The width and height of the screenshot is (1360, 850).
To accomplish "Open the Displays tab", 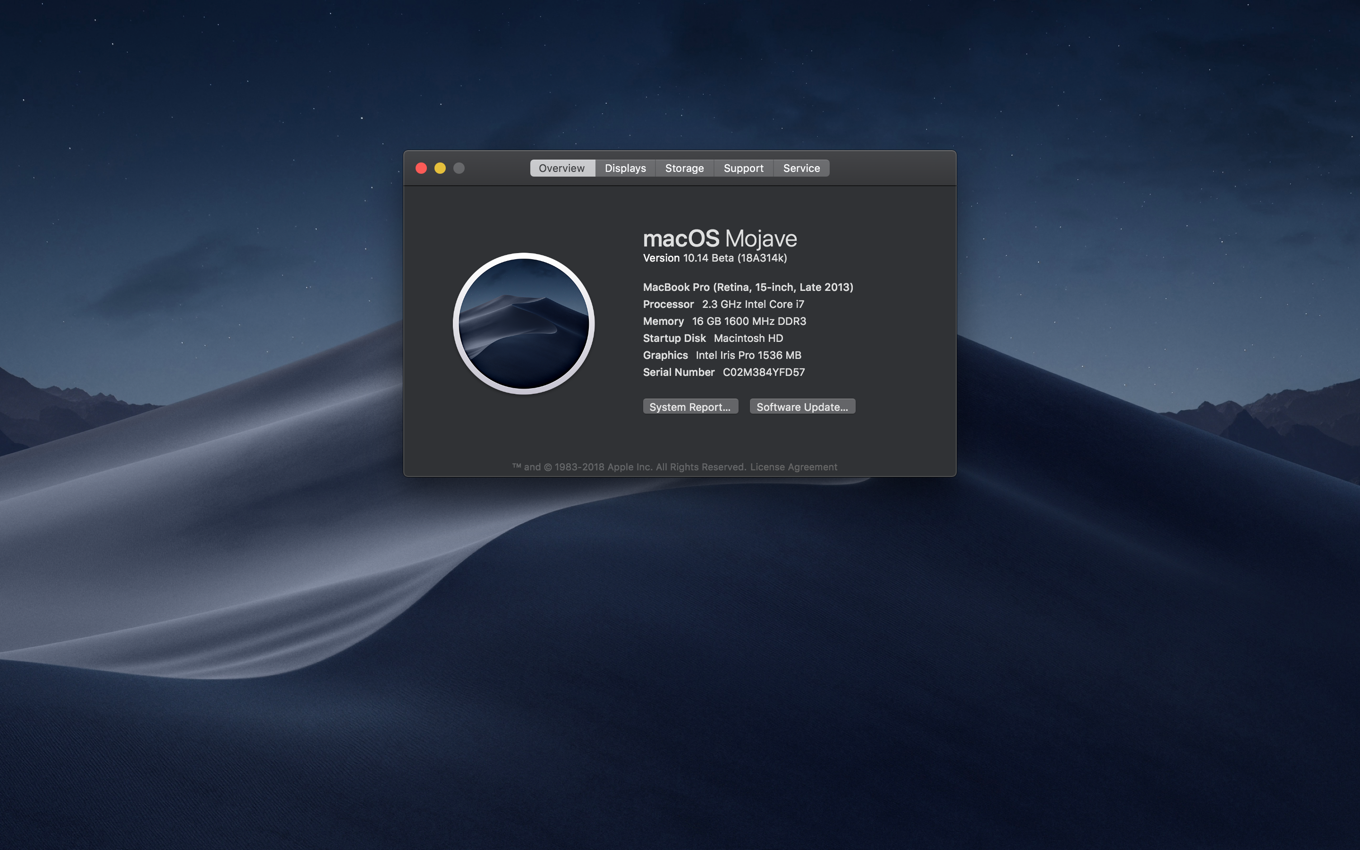I will point(625,168).
